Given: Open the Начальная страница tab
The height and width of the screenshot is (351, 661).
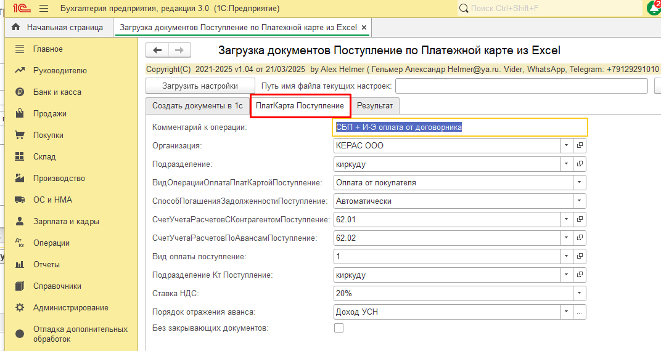Looking at the screenshot, I should (x=59, y=27).
